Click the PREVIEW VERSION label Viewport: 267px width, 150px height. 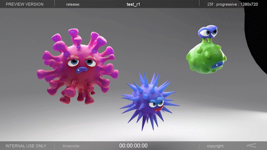tap(24, 4)
